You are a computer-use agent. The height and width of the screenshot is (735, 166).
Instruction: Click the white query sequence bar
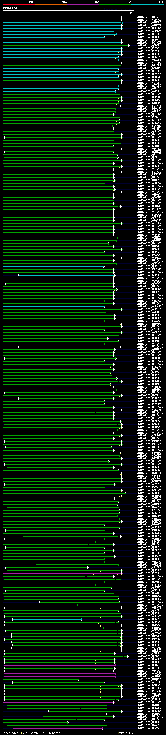pos(68,11)
